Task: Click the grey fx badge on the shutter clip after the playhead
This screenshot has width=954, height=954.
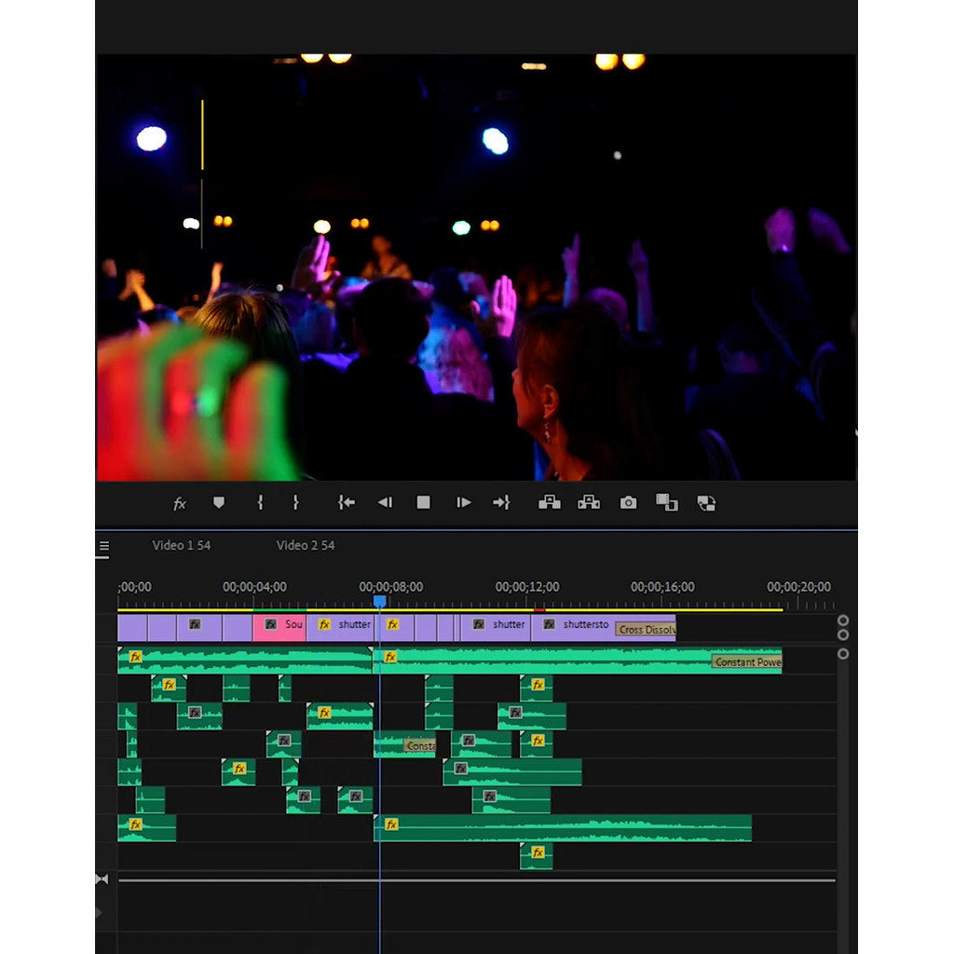Action: pyautogui.click(x=479, y=624)
